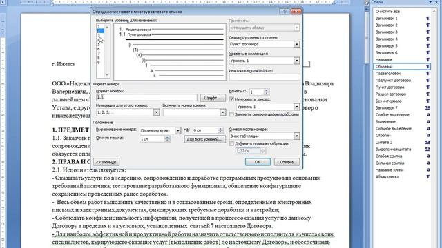Click the 'Шрифт...' button
This screenshot has height=248, width=442.
tap(213, 98)
